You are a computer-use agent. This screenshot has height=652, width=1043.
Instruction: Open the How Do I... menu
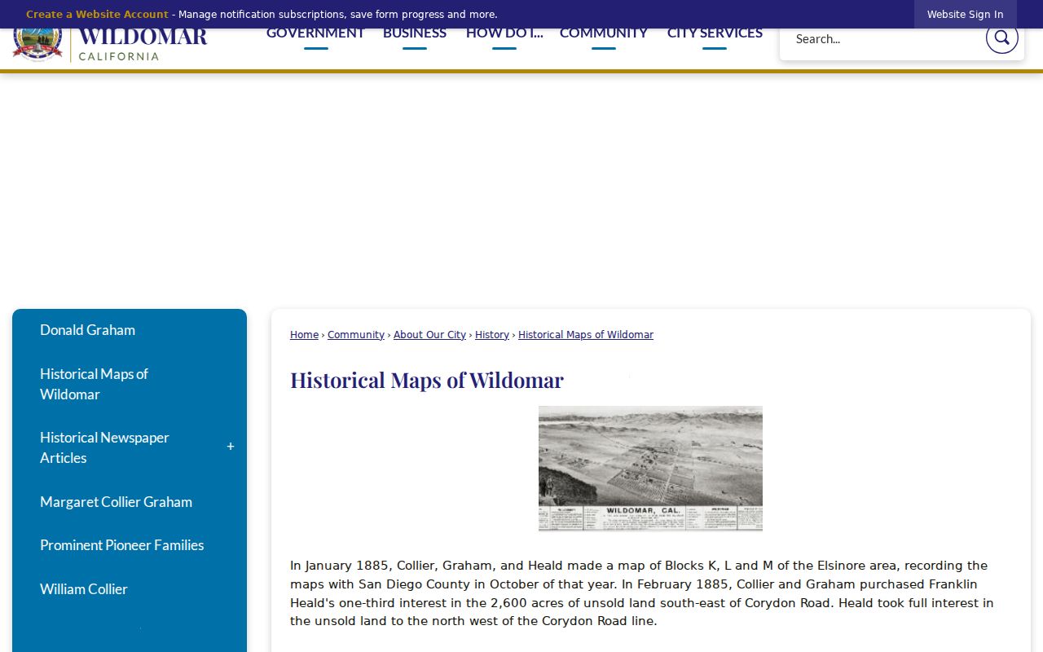(504, 33)
